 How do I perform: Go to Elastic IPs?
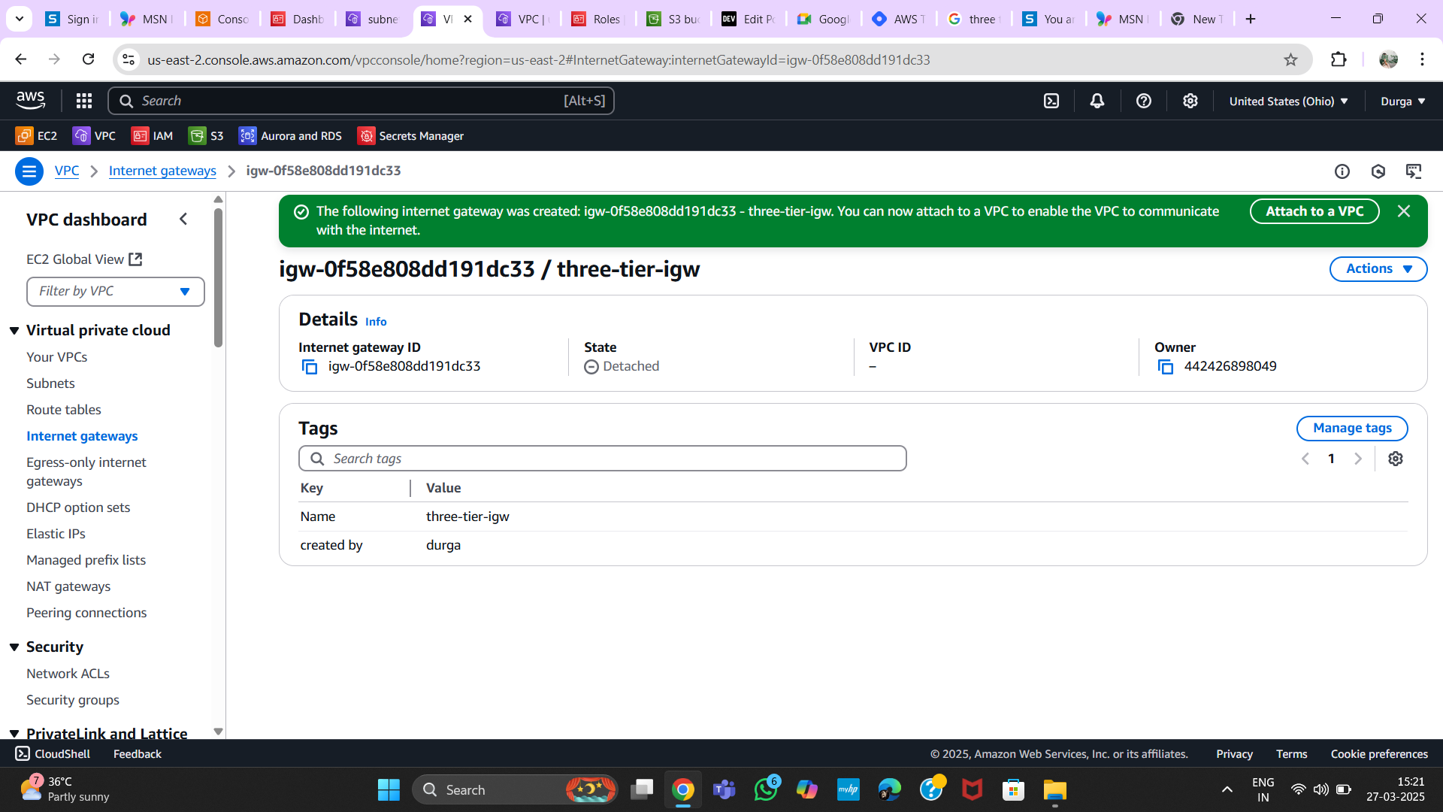click(56, 534)
